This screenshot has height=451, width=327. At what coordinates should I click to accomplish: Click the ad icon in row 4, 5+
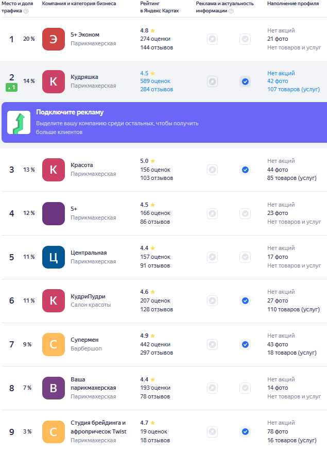(x=212, y=213)
